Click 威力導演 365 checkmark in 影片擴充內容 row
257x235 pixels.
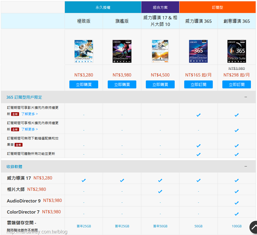198,115
